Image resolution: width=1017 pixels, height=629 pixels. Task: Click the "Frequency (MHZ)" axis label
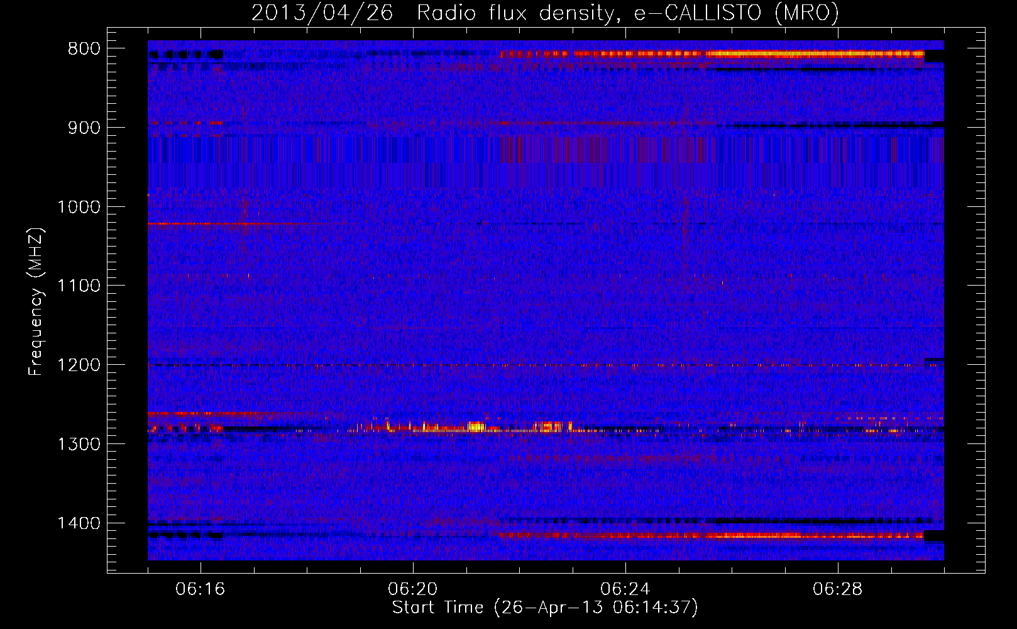(x=36, y=302)
